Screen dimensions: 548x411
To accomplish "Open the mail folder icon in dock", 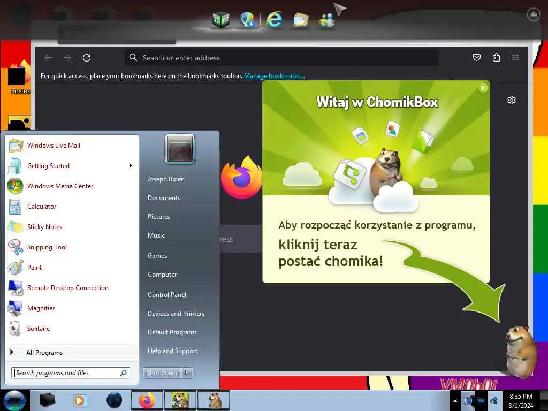I will pyautogui.click(x=301, y=20).
